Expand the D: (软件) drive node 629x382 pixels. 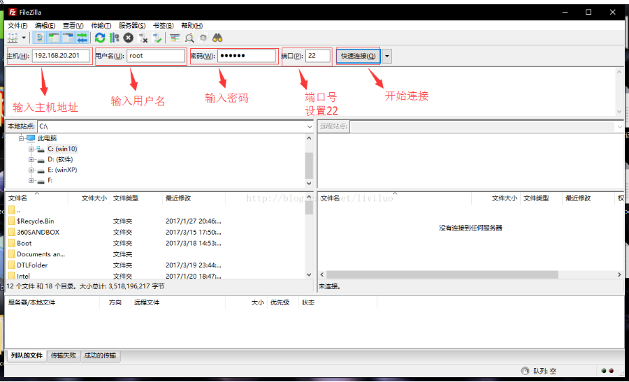coord(31,159)
